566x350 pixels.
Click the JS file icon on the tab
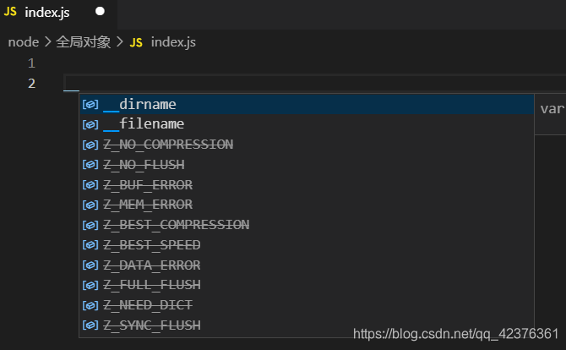click(x=10, y=12)
